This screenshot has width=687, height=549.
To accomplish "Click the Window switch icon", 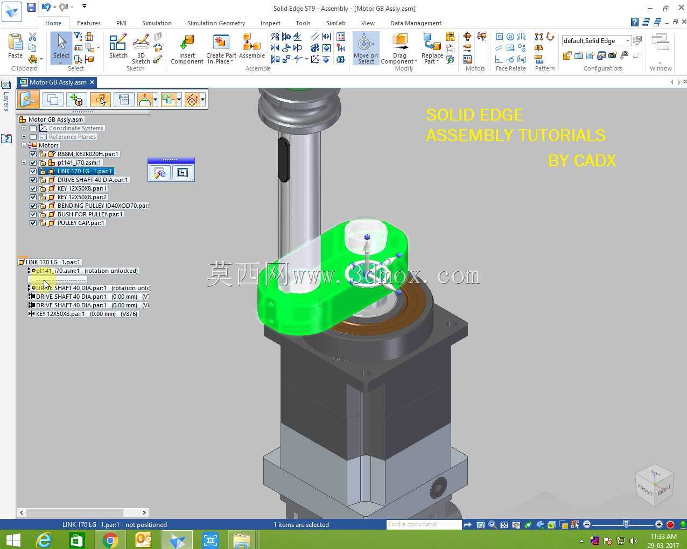I will (660, 43).
